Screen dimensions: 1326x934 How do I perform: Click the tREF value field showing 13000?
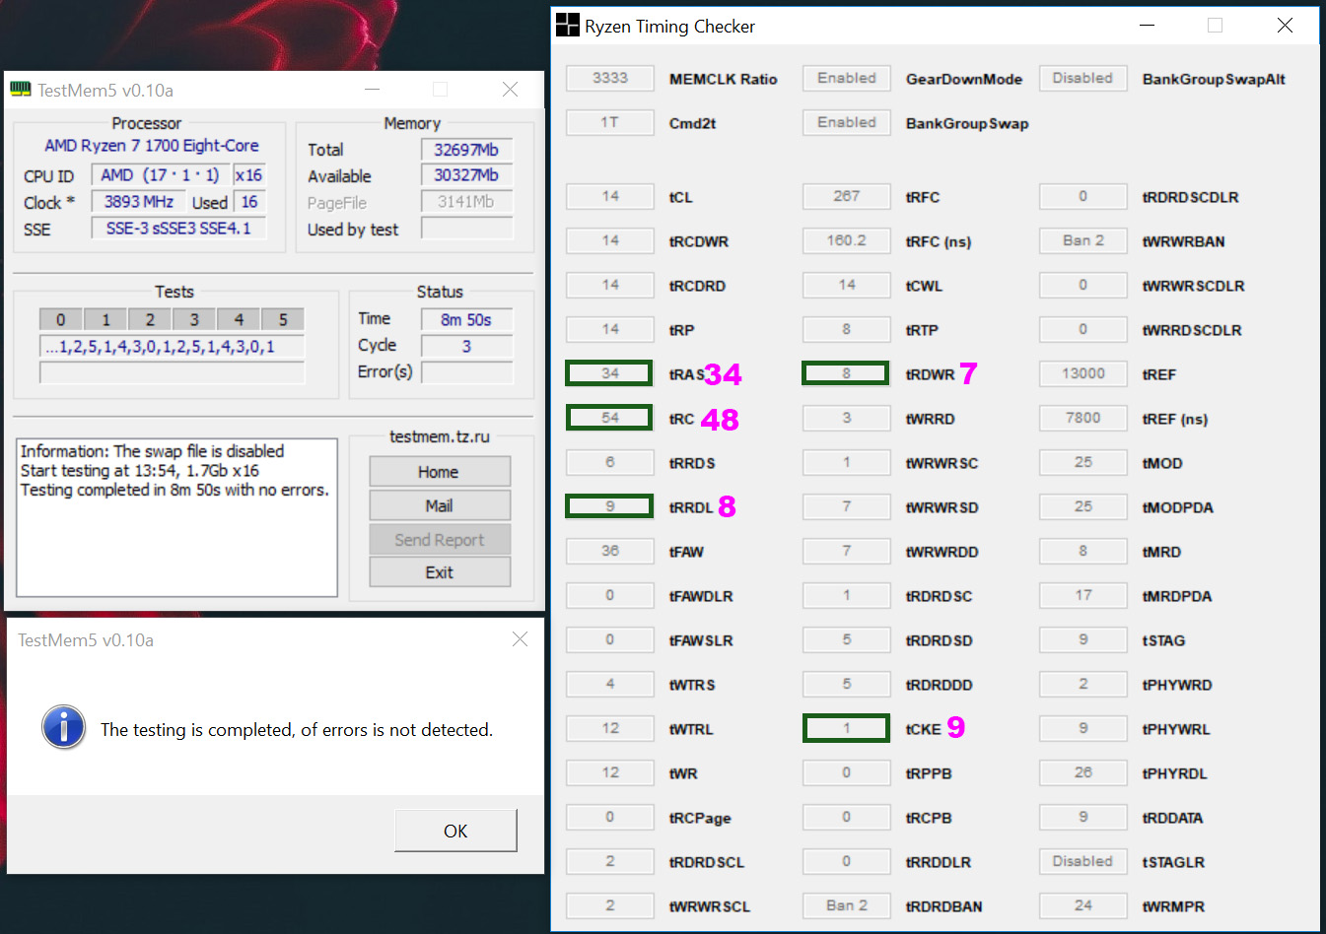pos(1083,373)
